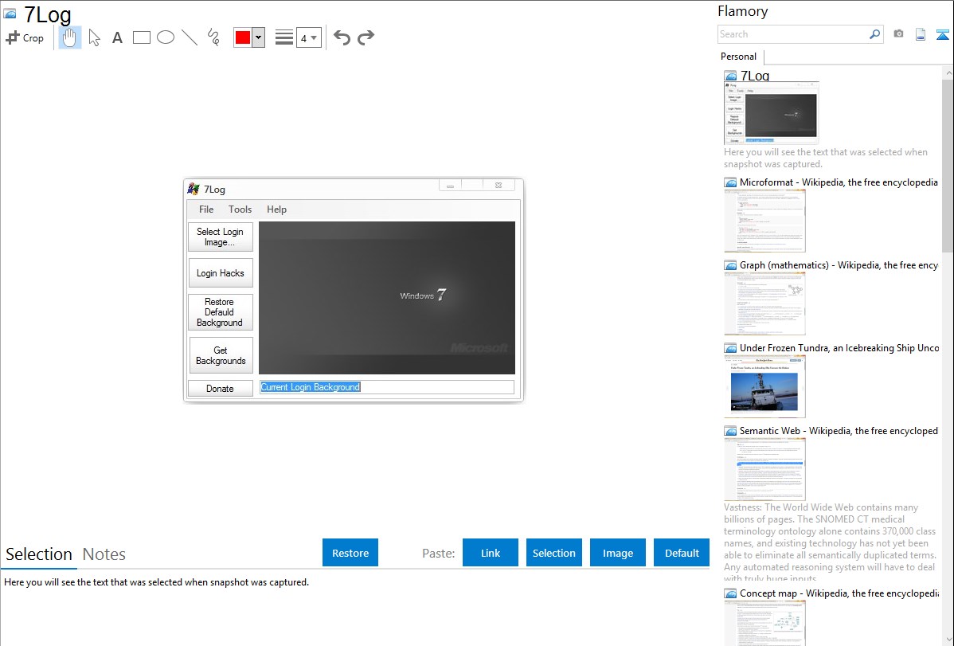Click the 'Vastness: The World Wide Web' description text
The height and width of the screenshot is (646, 954).
(830, 542)
